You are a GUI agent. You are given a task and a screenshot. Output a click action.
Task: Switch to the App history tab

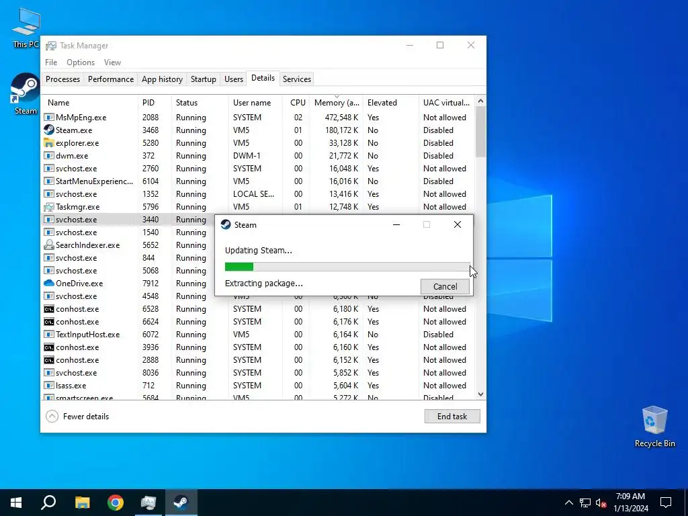pos(162,79)
